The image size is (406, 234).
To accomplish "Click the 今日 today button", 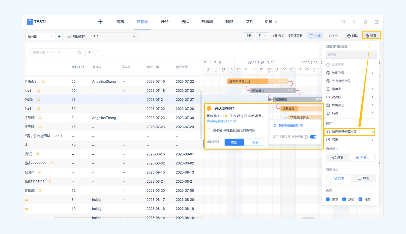I will (248, 36).
